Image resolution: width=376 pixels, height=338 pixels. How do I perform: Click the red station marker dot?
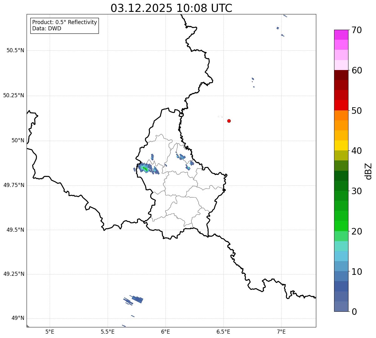[229, 121]
